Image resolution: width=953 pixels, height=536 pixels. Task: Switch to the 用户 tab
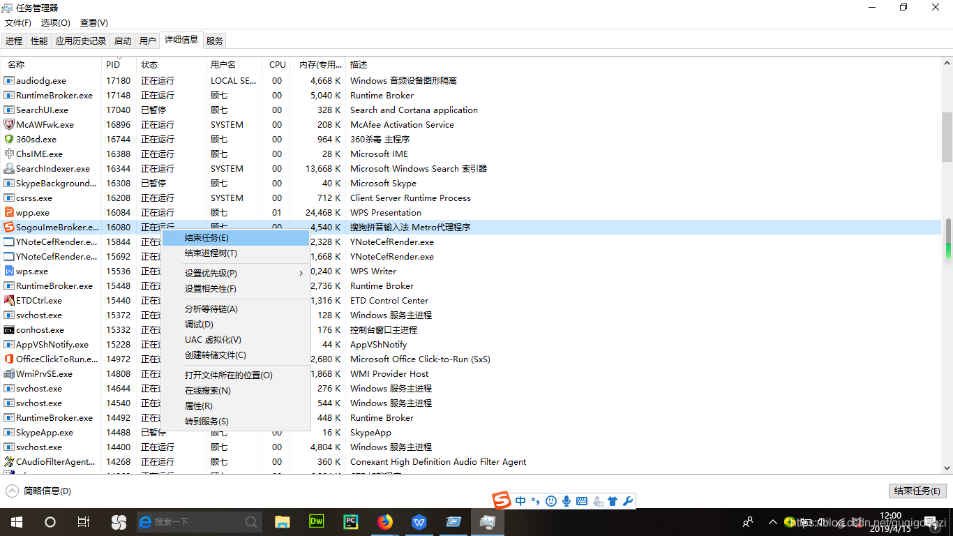tap(148, 41)
